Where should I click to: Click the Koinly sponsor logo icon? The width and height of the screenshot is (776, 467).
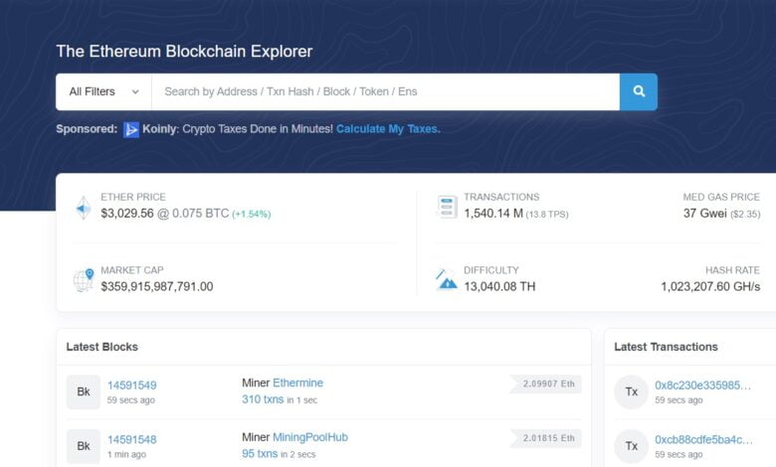click(x=131, y=129)
